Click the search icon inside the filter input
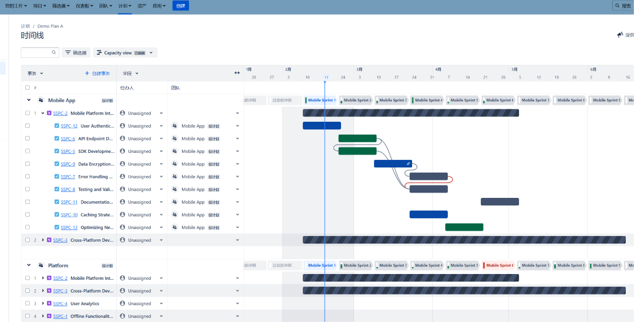 [x=54, y=52]
